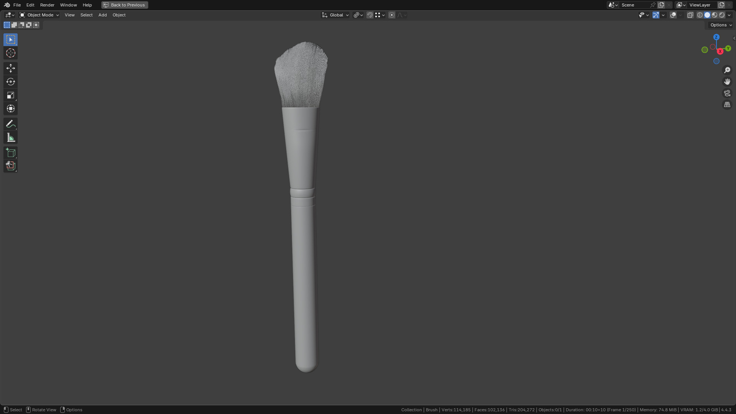Screen dimensions: 736x414
Task: Click the blue Z axis gizmo circle
Action: click(716, 37)
